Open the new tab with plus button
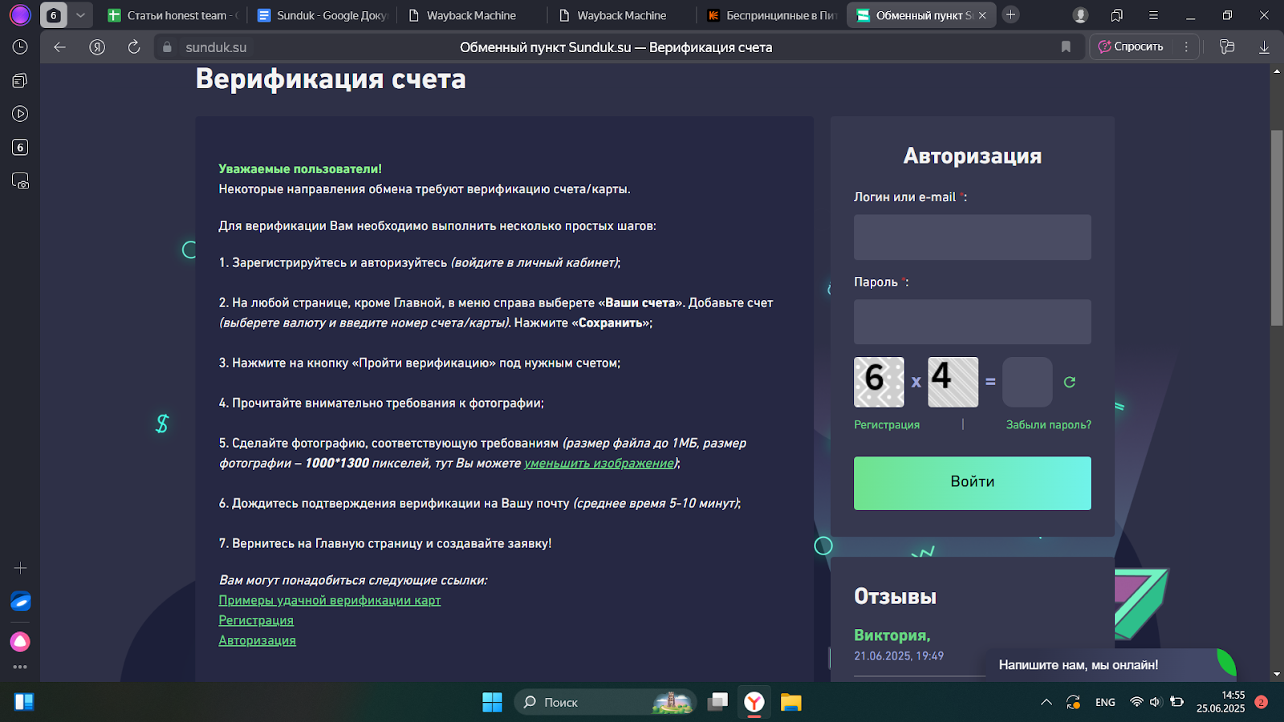 tap(1011, 14)
